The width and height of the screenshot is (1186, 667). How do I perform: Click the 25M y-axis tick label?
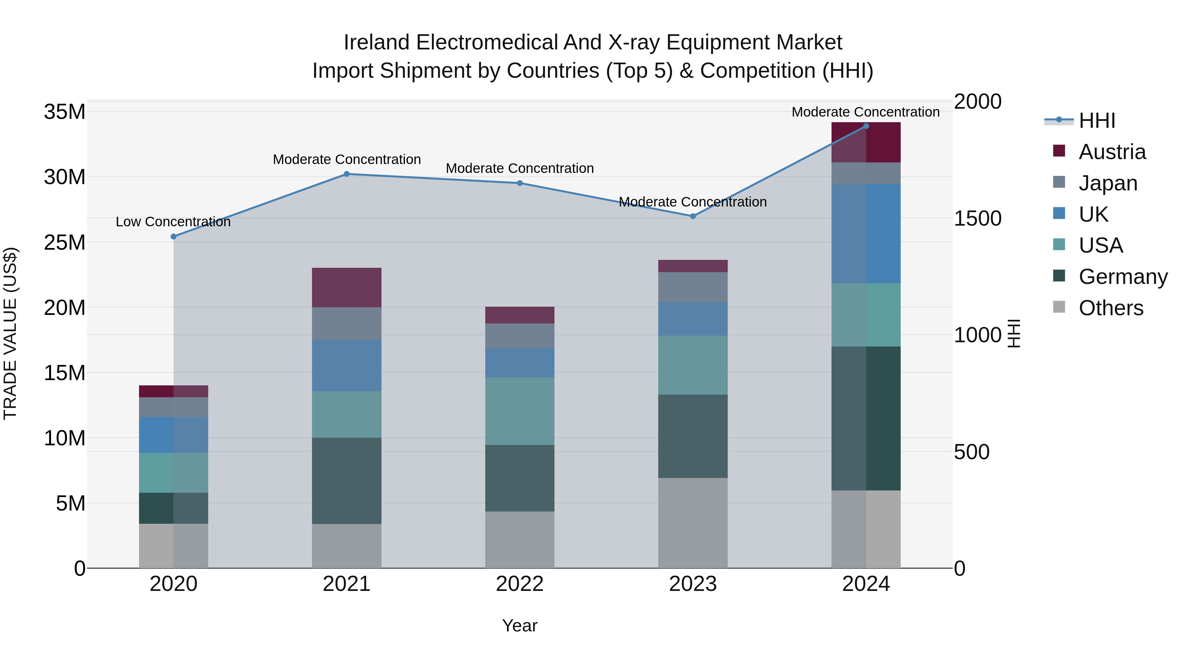[65, 242]
